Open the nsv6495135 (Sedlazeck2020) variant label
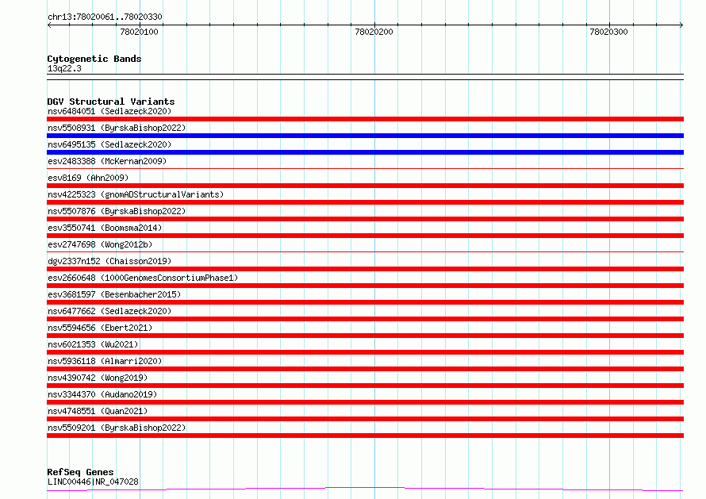706x499 pixels. (109, 144)
